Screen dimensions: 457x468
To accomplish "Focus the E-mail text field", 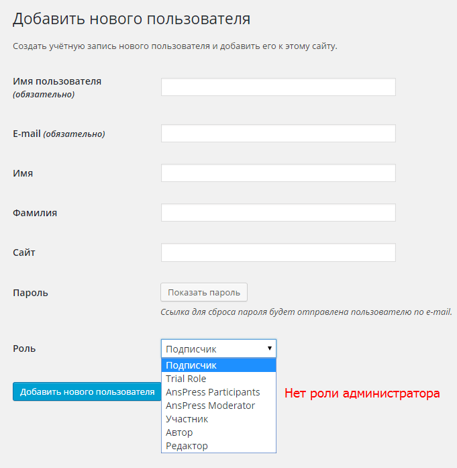I will [x=278, y=133].
